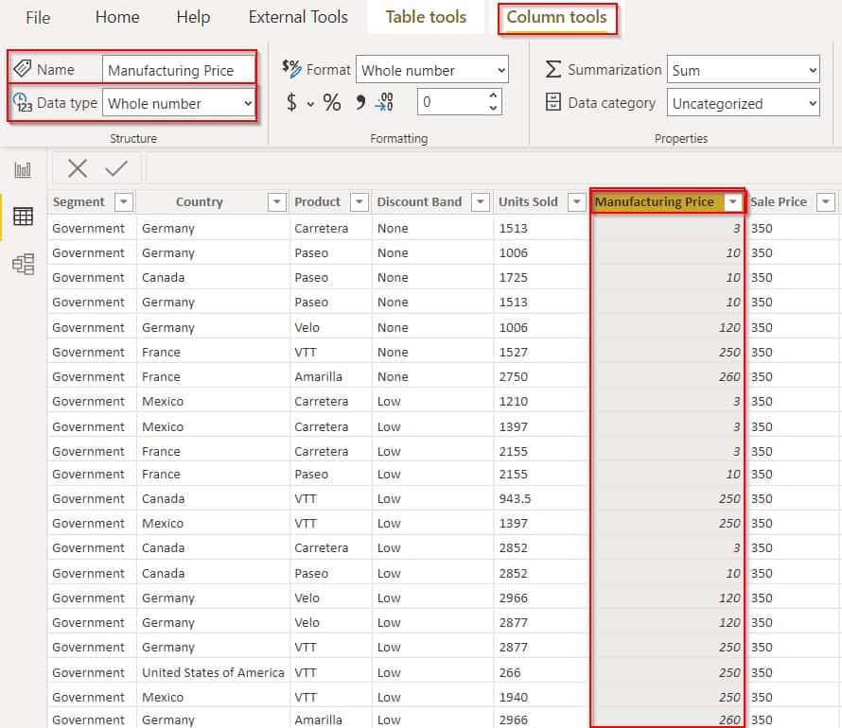This screenshot has width=842, height=728.
Task: Click the Data category icon
Action: point(553,102)
